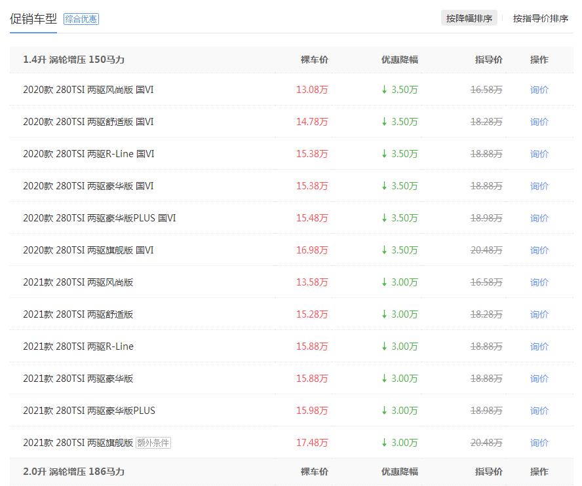Screen dimensions: 582x486
Task: Click 询价 for 2021款 两驱舒适版
Action: pos(539,314)
